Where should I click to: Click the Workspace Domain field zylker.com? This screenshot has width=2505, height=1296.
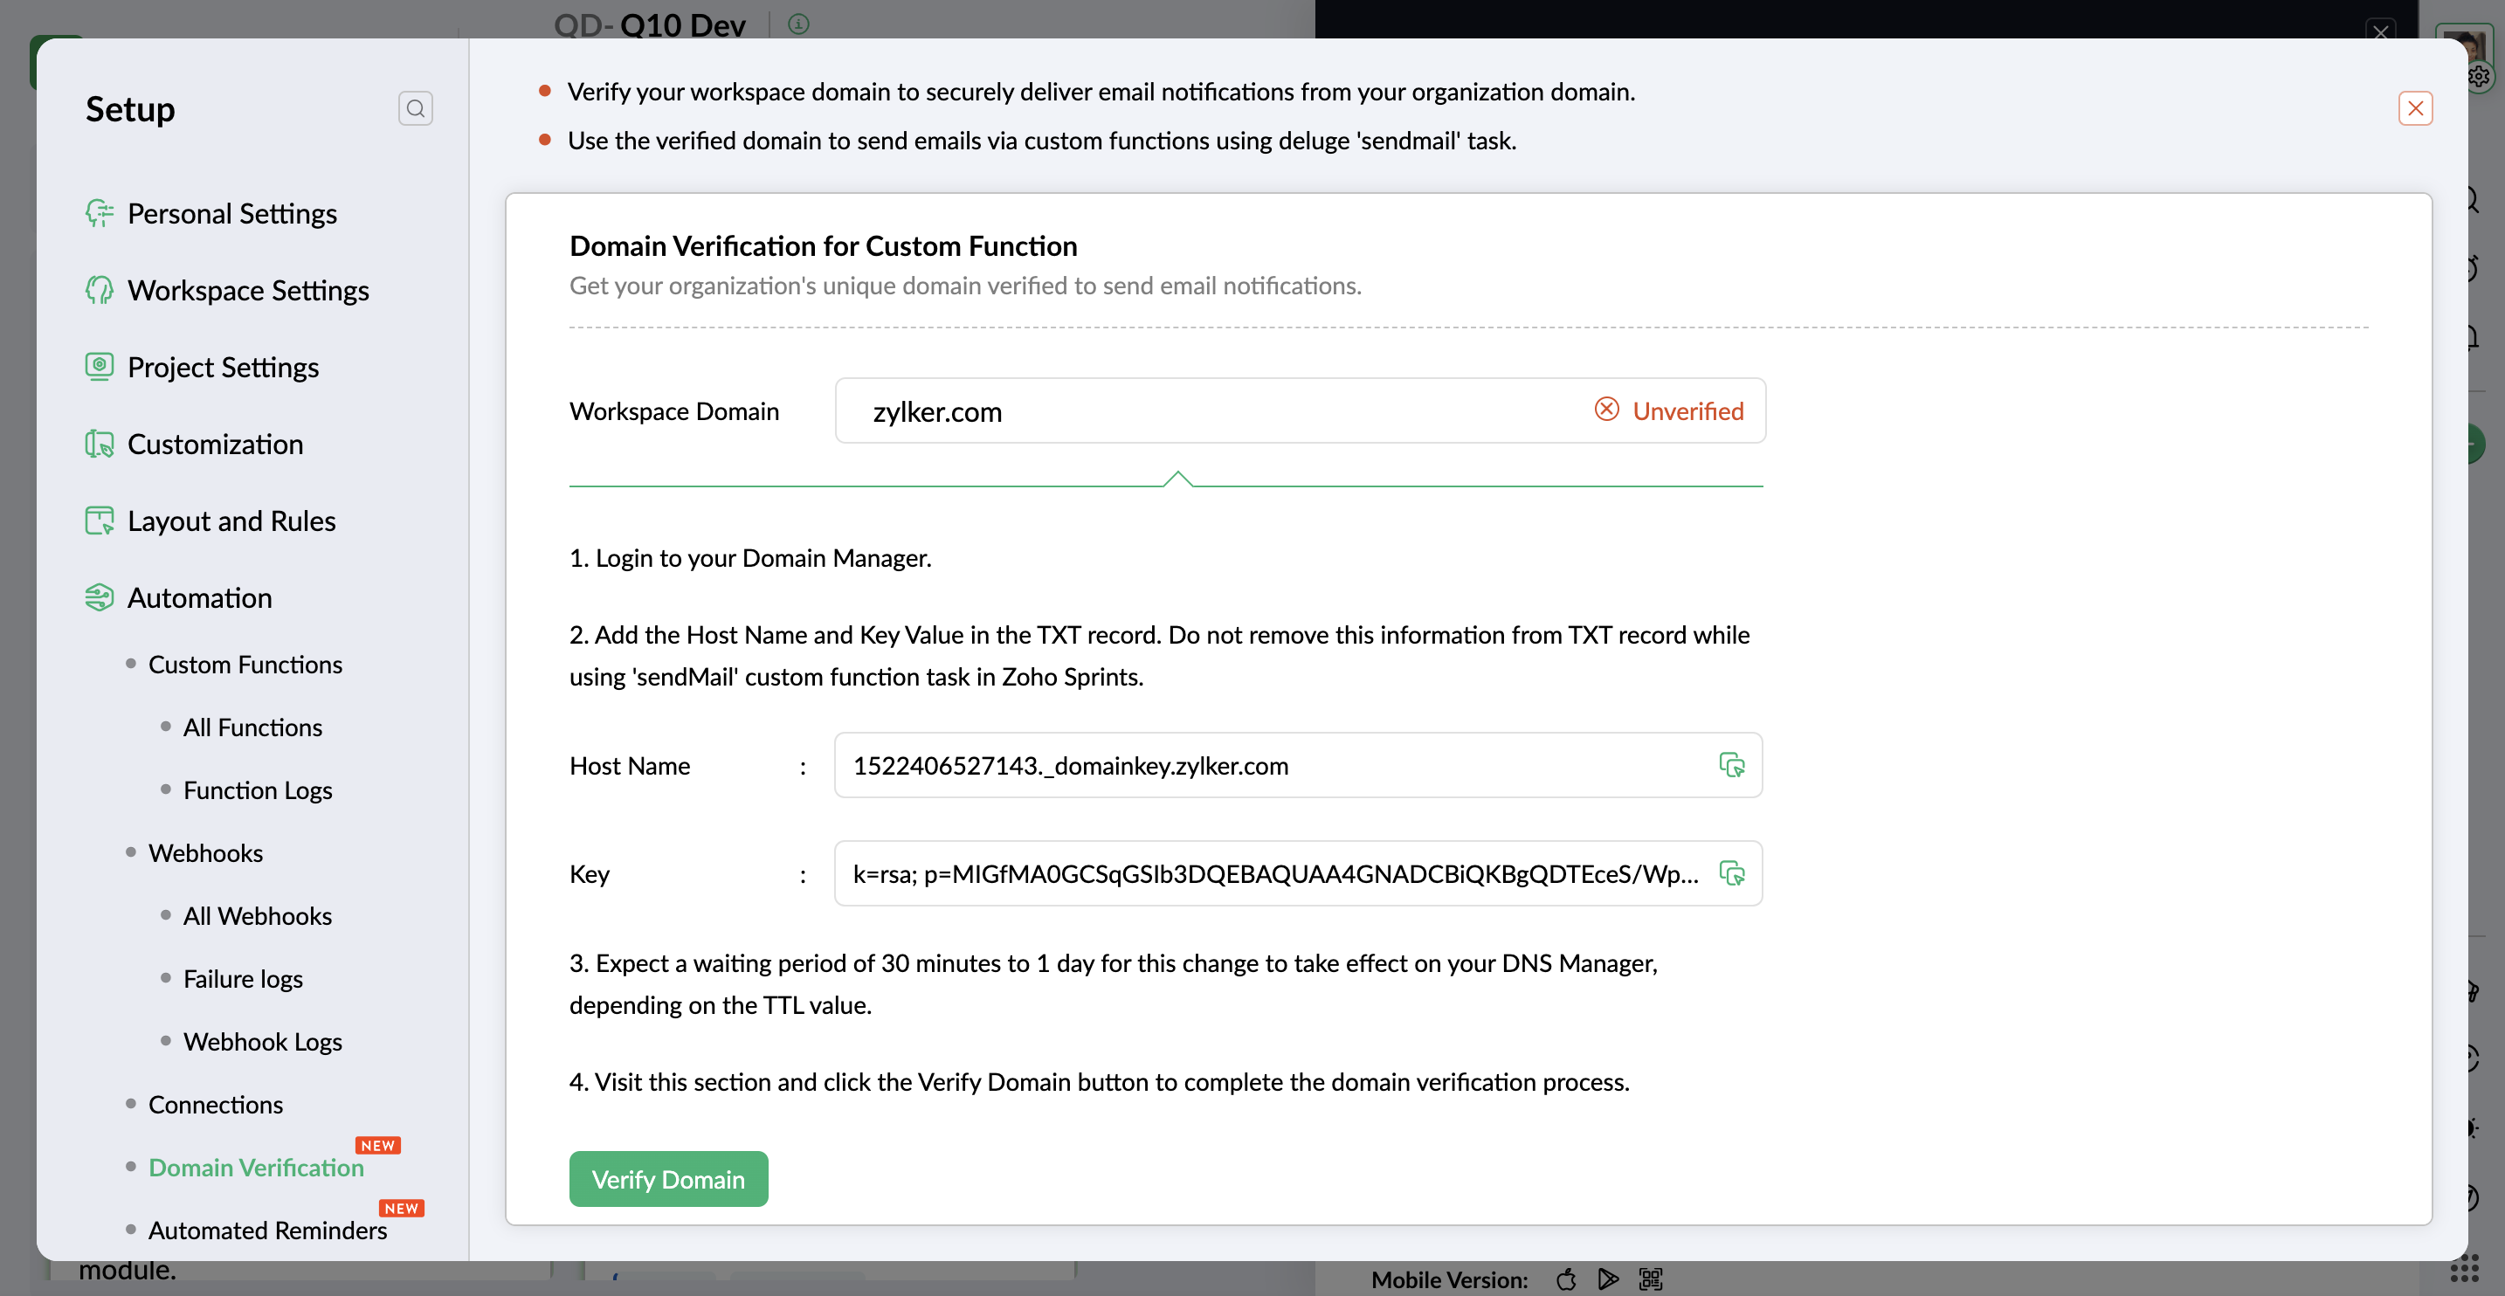click(1301, 410)
